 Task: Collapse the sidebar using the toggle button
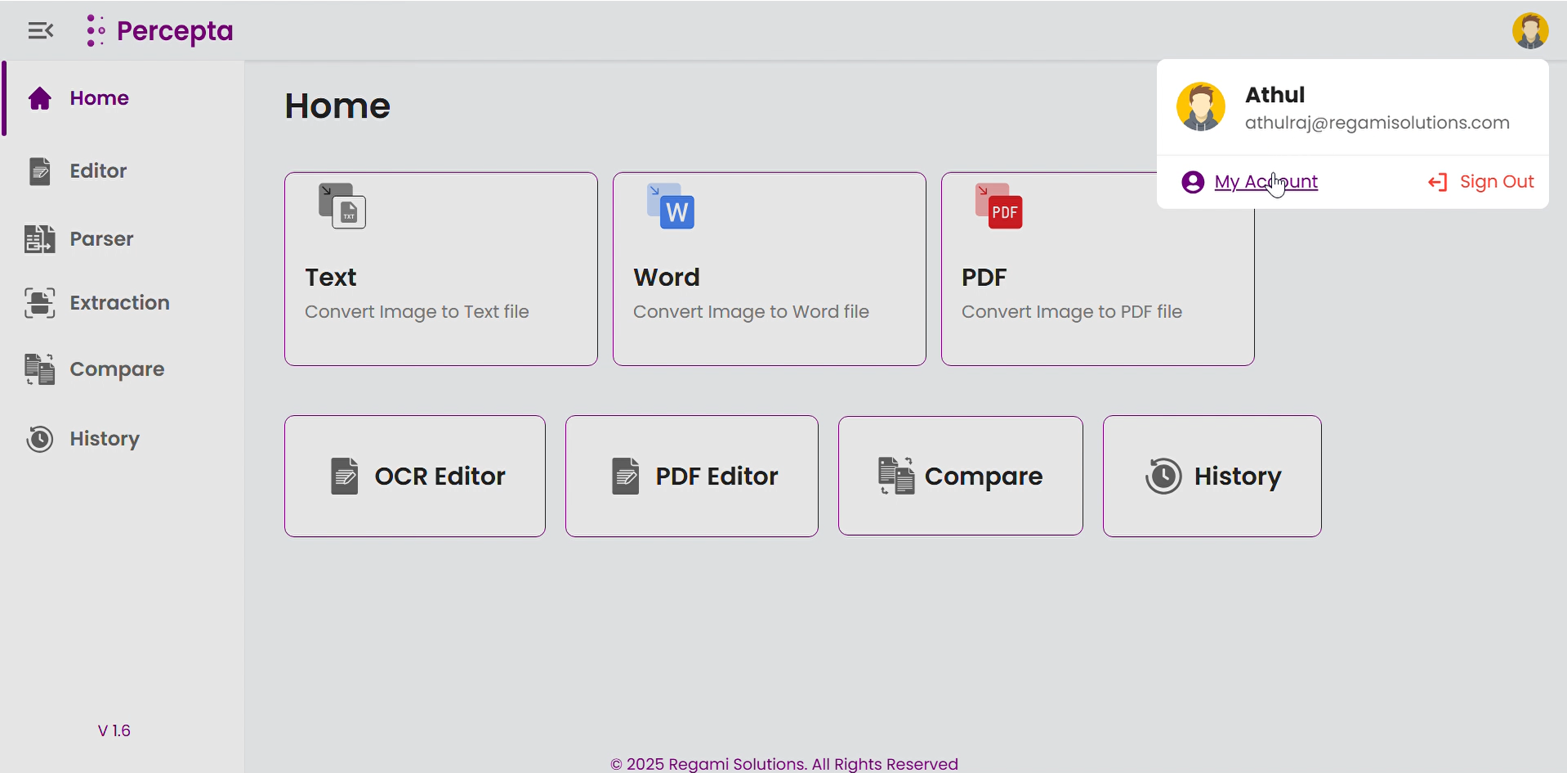tap(40, 30)
